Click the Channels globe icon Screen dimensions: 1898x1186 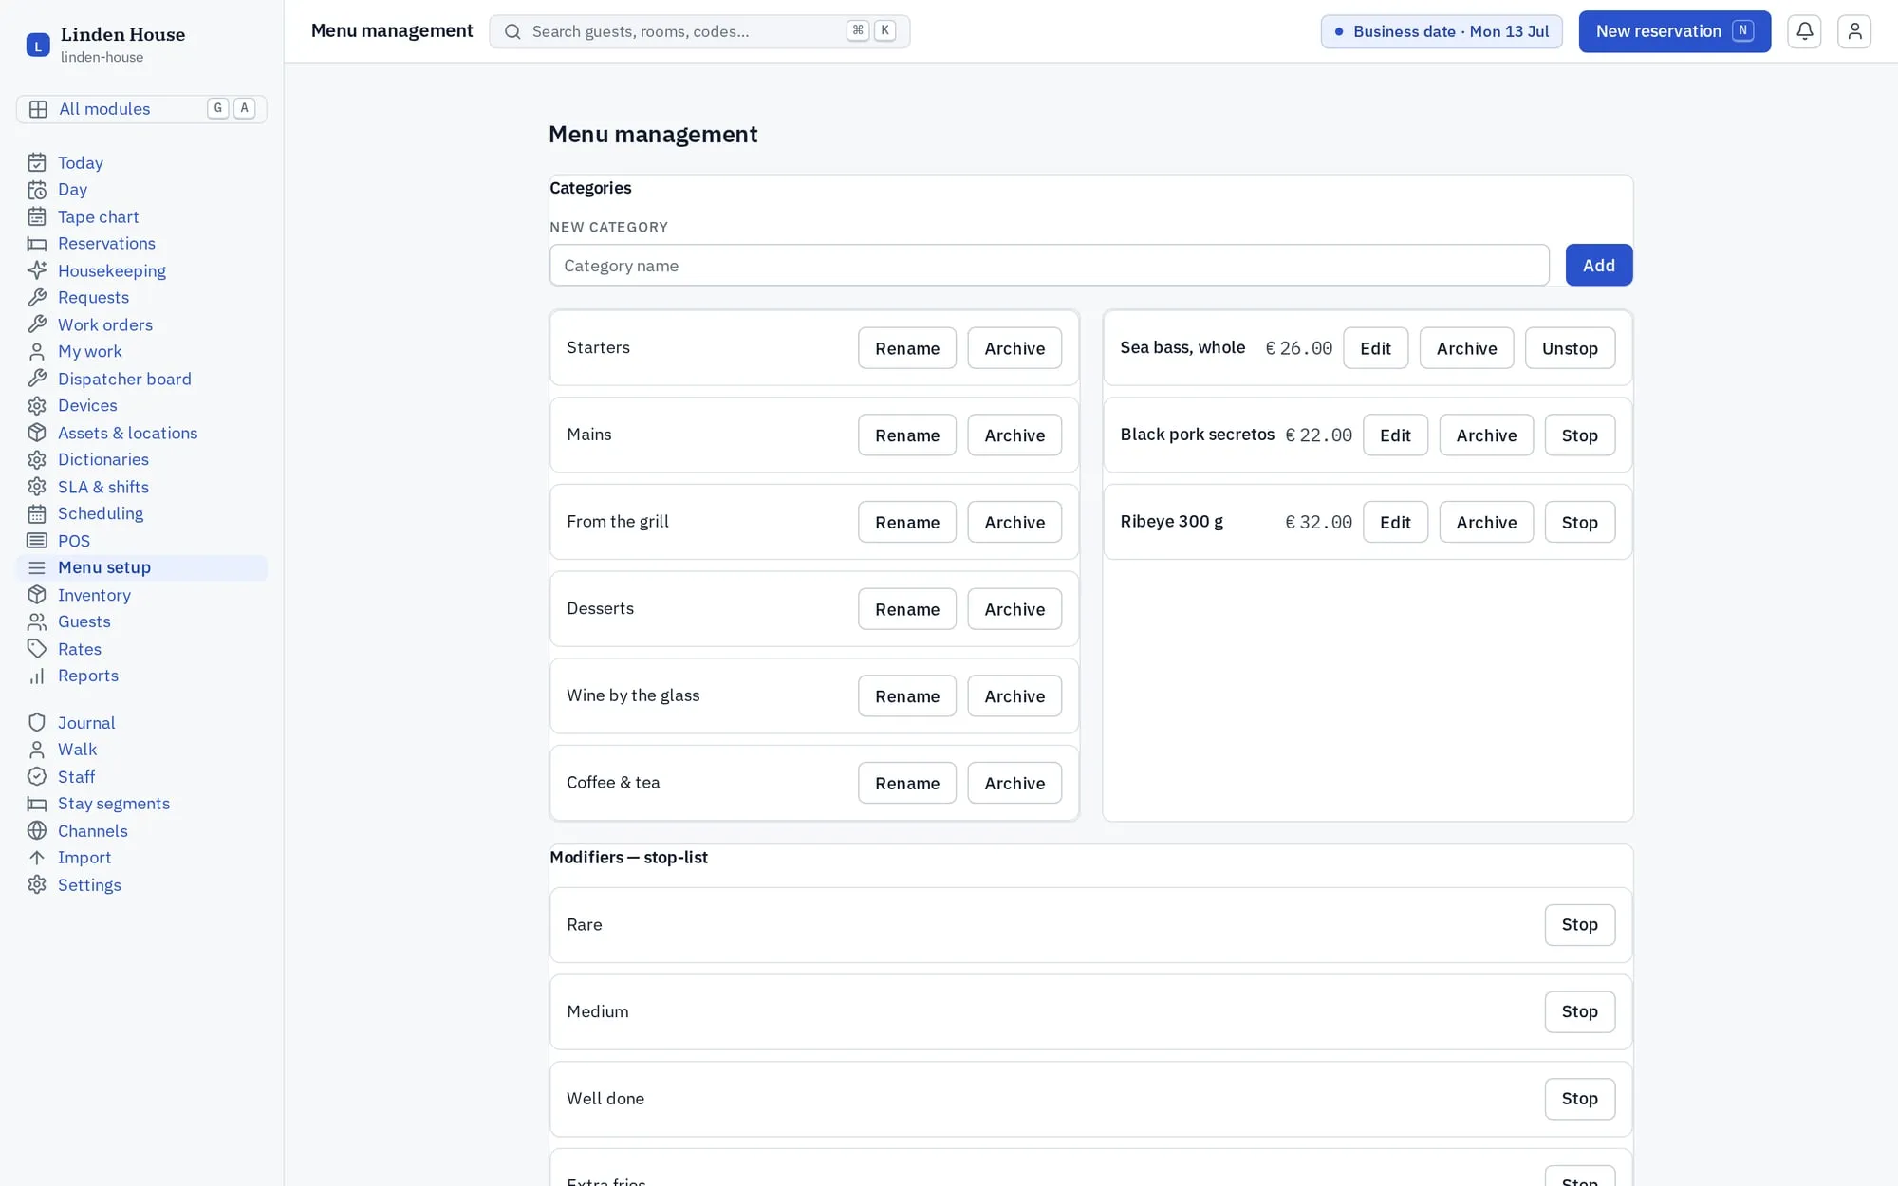pyautogui.click(x=37, y=831)
